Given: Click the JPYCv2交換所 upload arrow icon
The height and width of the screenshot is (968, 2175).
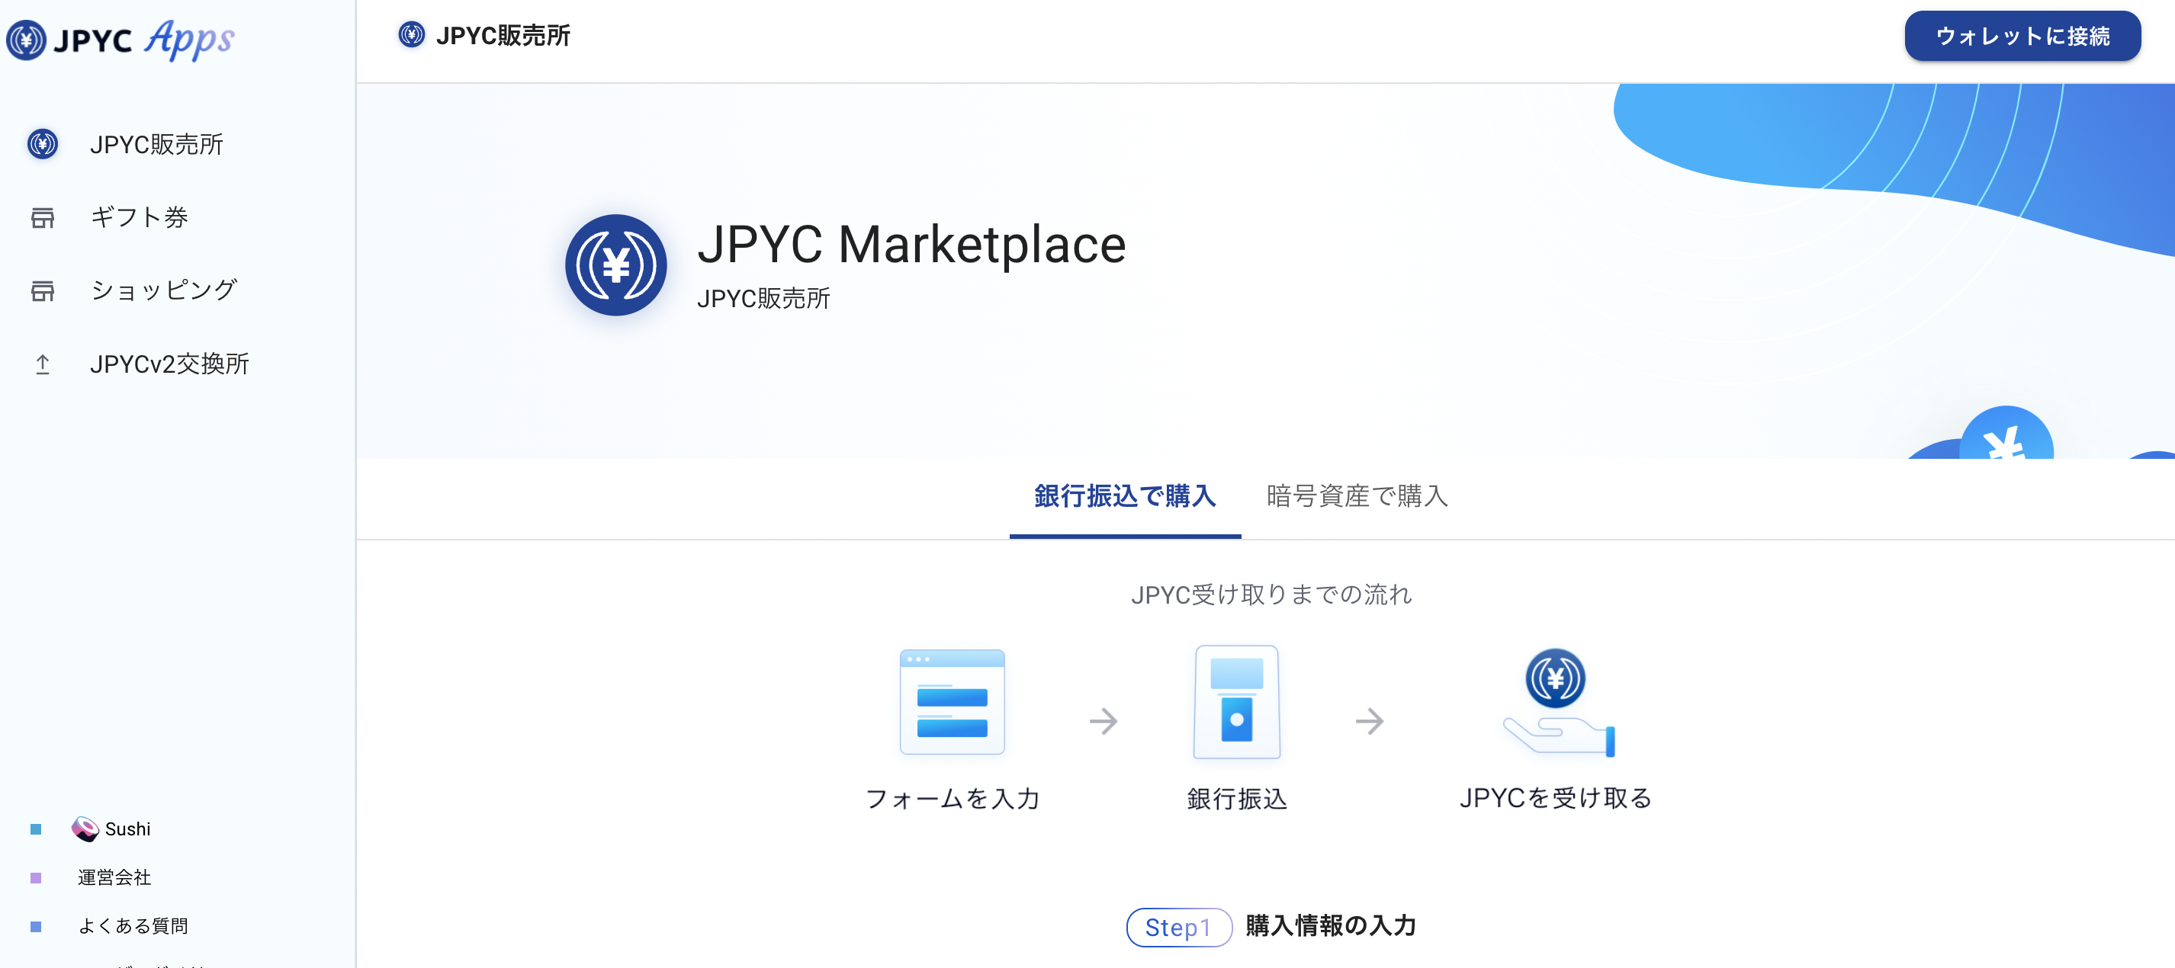Looking at the screenshot, I should click(x=42, y=364).
